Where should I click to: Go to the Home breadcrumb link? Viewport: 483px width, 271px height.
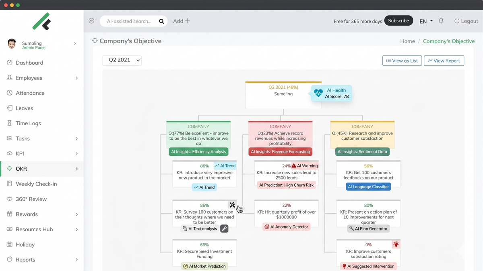click(407, 41)
